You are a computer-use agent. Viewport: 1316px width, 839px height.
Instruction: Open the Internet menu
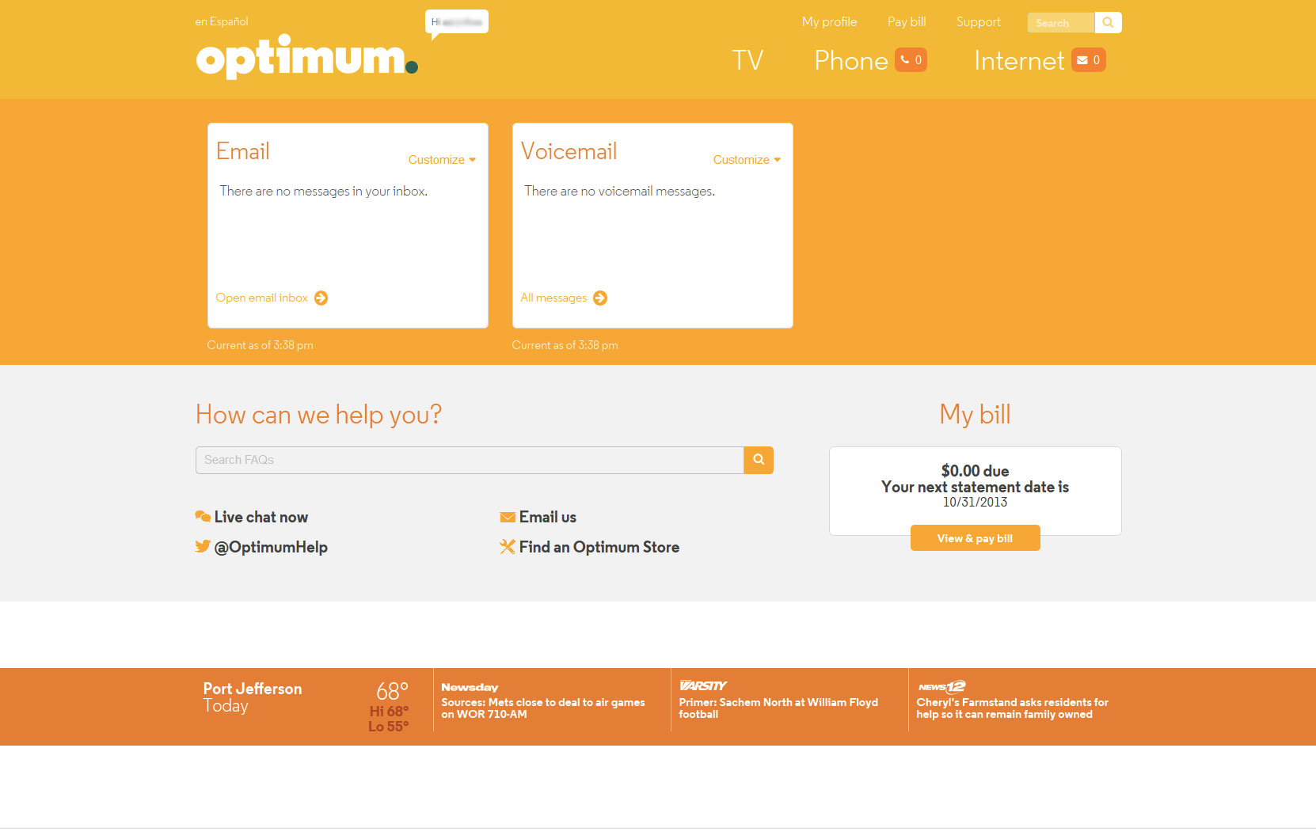pyautogui.click(x=1019, y=60)
